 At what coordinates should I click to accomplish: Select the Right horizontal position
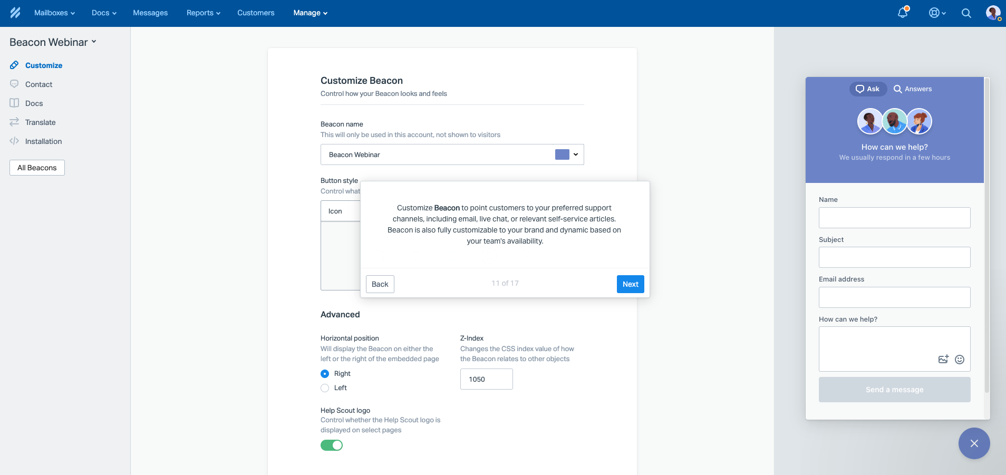(325, 374)
